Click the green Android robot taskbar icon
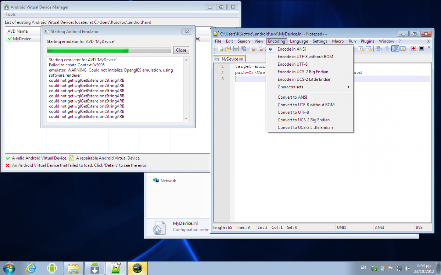The image size is (441, 275). [52, 268]
